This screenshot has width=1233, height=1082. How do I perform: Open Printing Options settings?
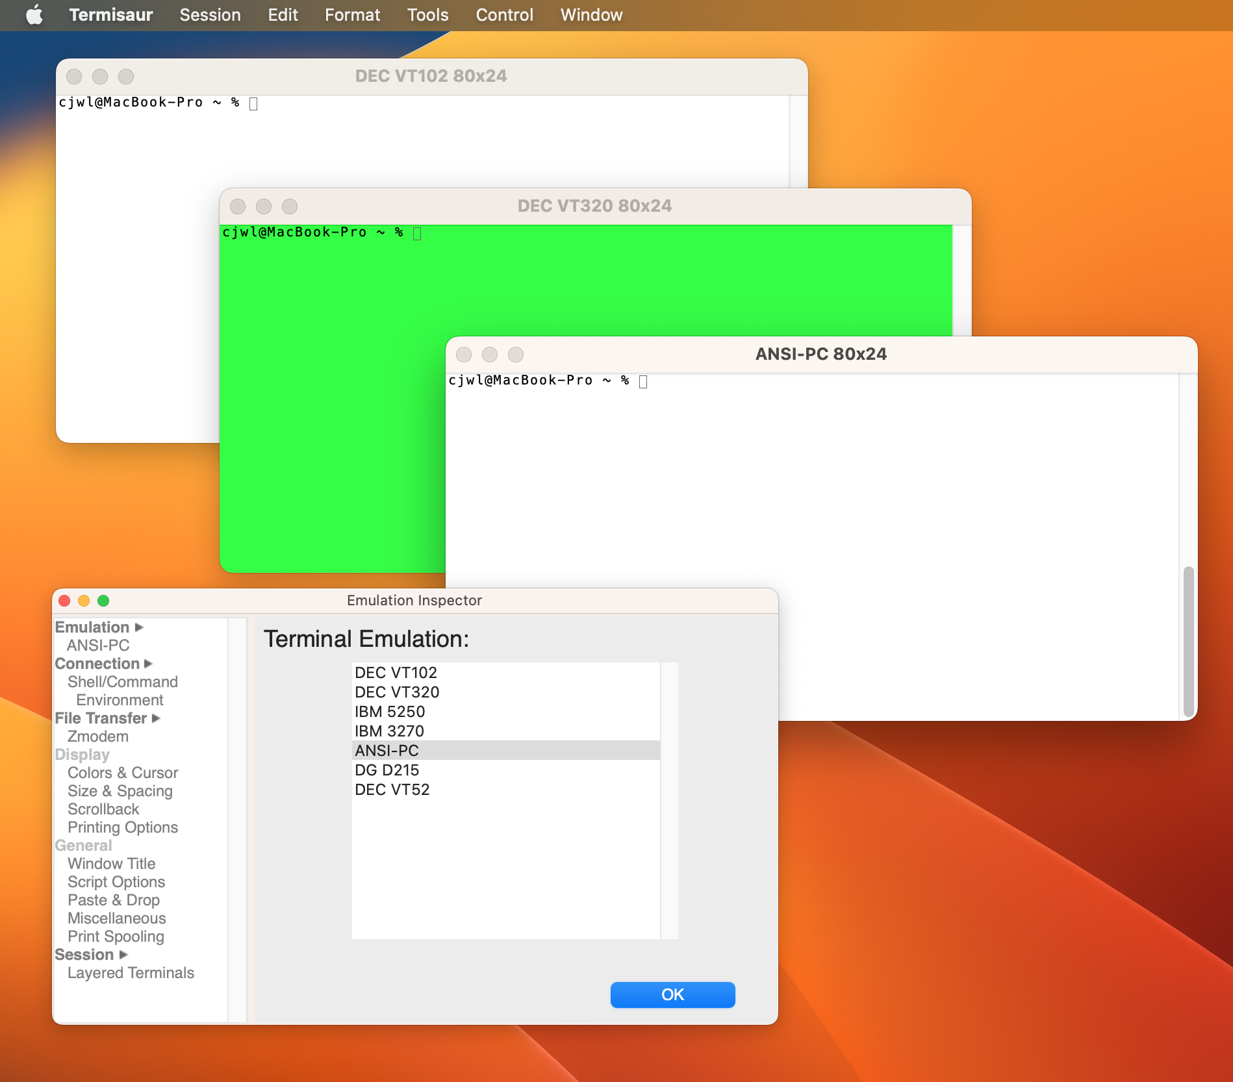123,827
